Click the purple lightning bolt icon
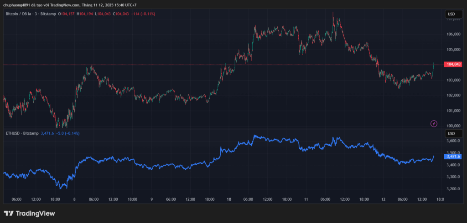The width and height of the screenshot is (467, 223). coord(434,123)
